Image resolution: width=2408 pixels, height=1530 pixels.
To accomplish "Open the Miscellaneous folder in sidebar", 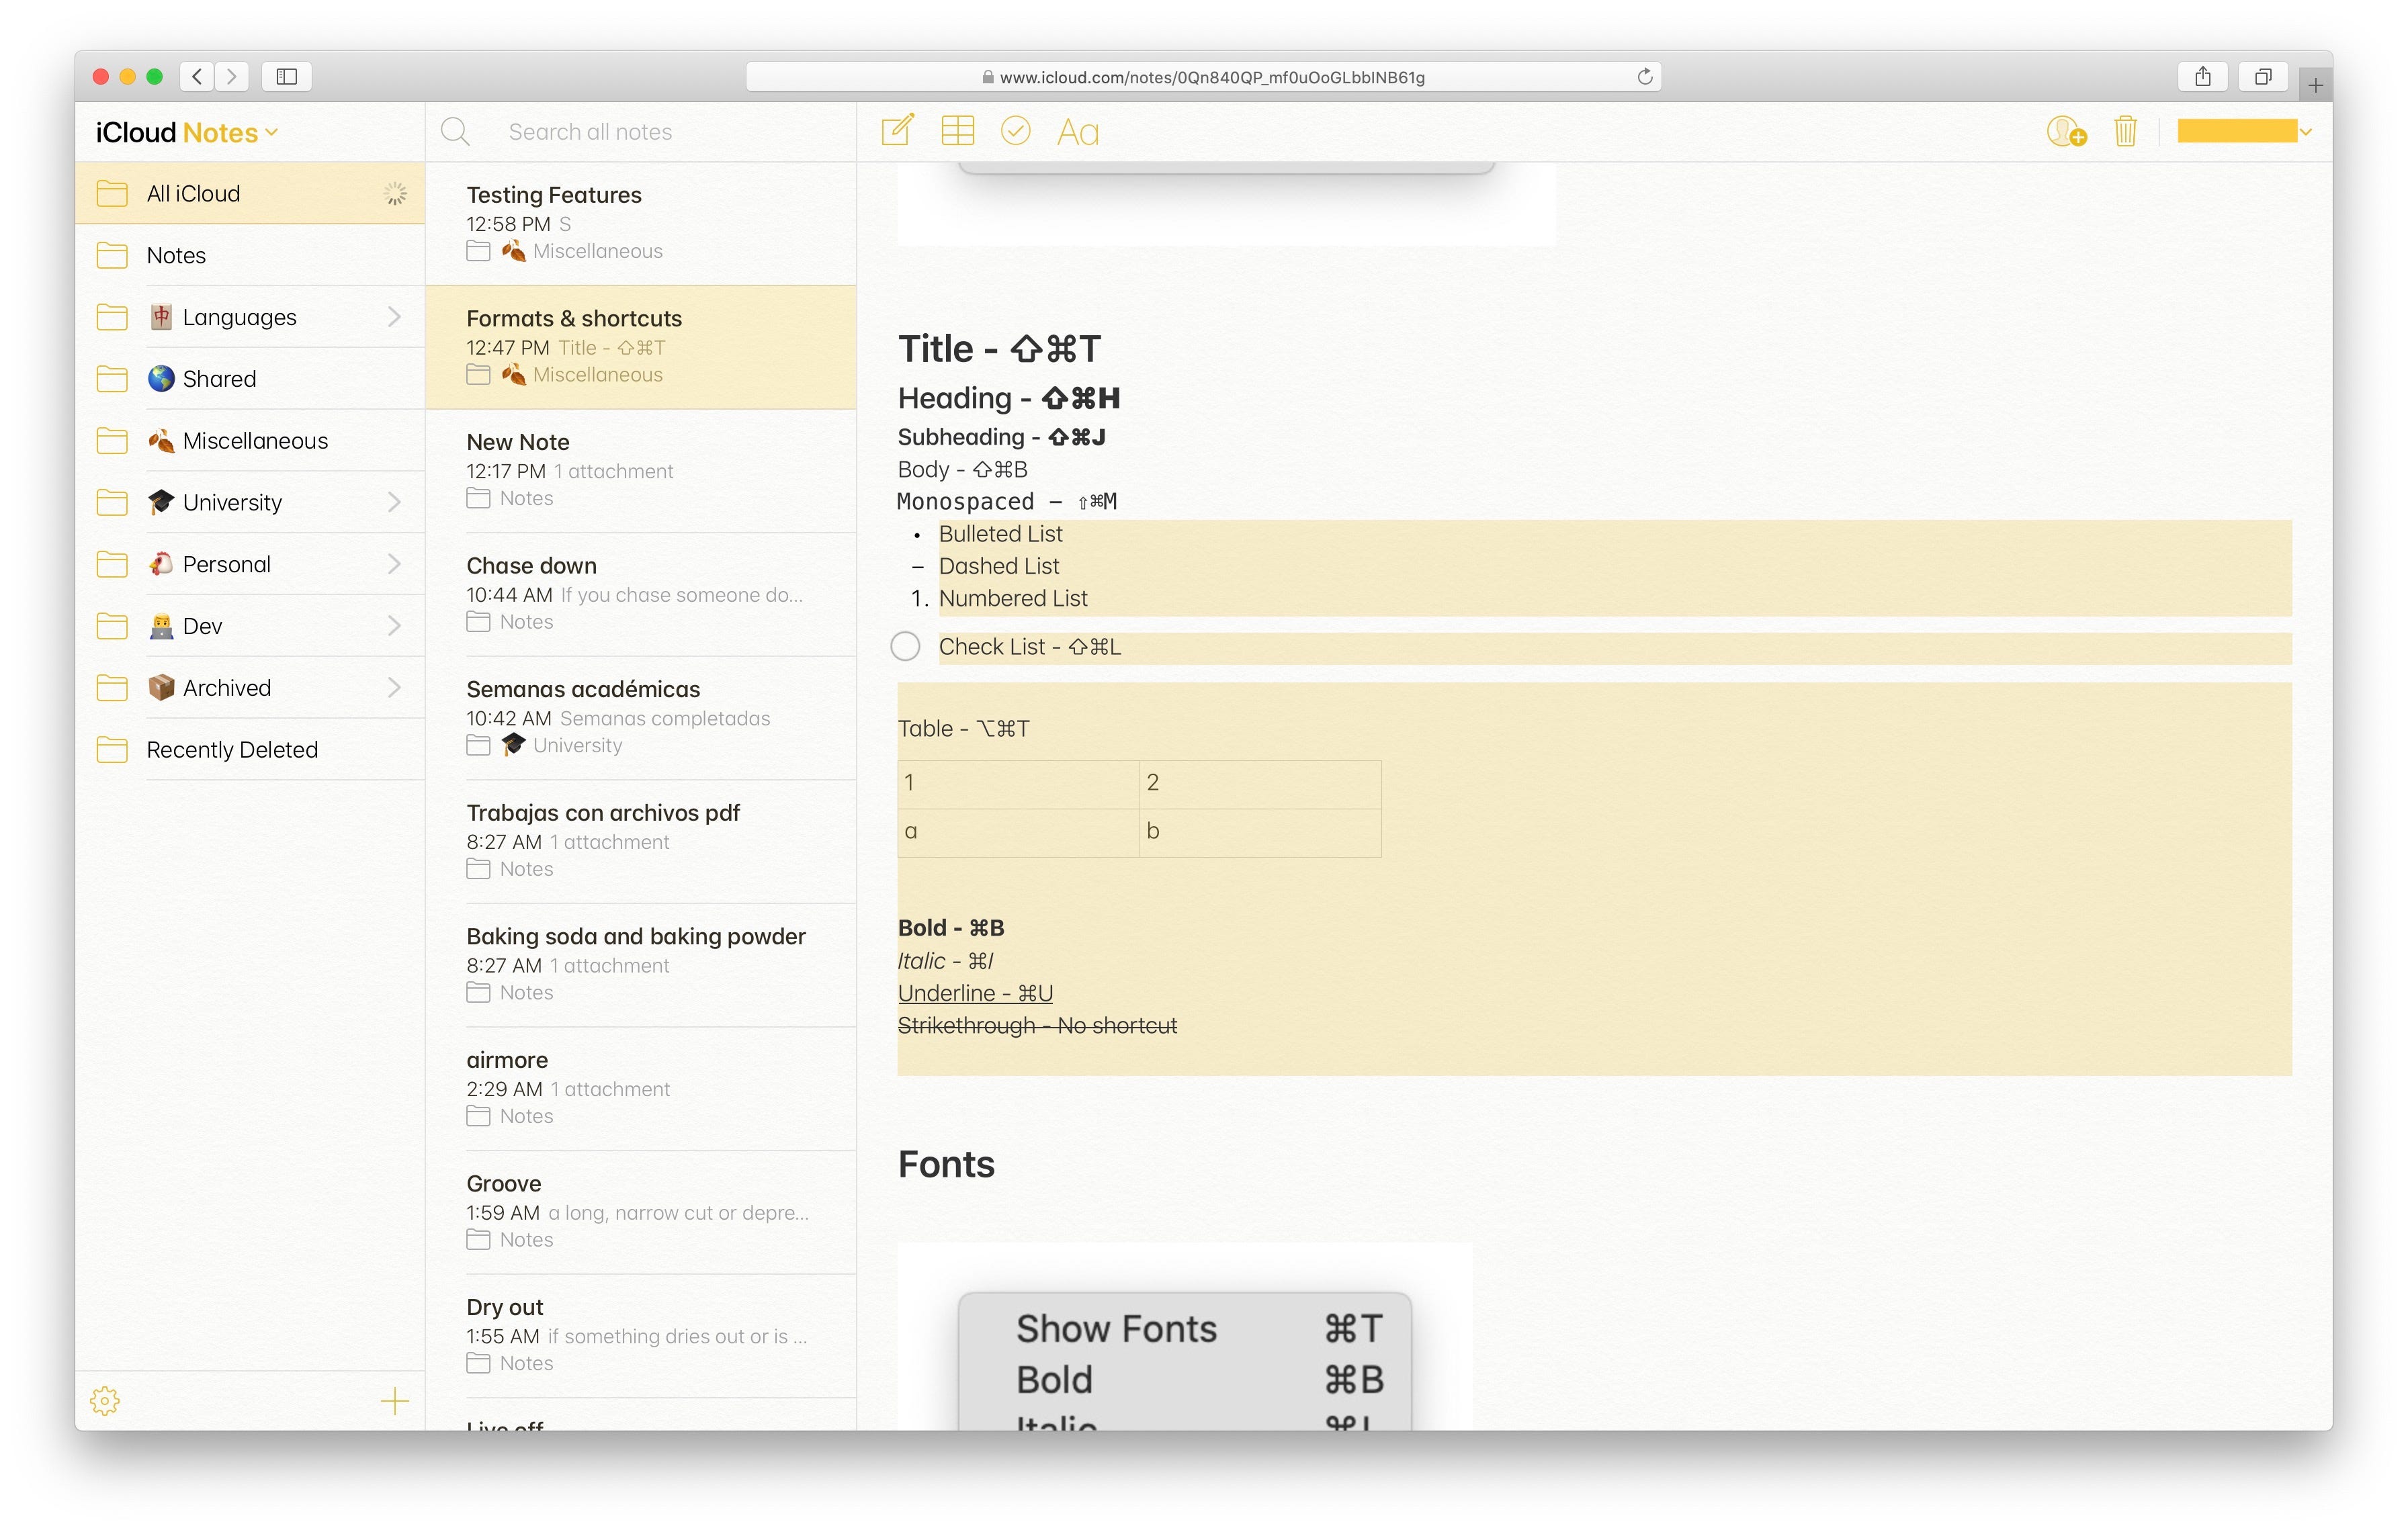I will (250, 441).
